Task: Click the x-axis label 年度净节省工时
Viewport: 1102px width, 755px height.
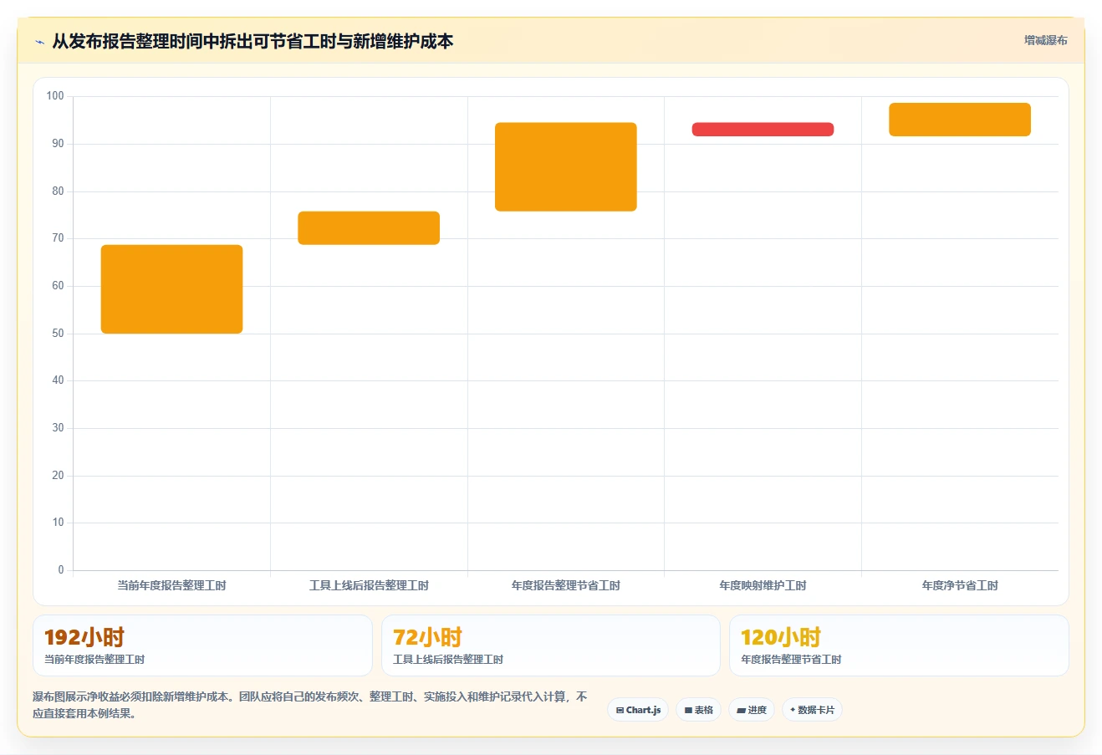Action: [960, 585]
